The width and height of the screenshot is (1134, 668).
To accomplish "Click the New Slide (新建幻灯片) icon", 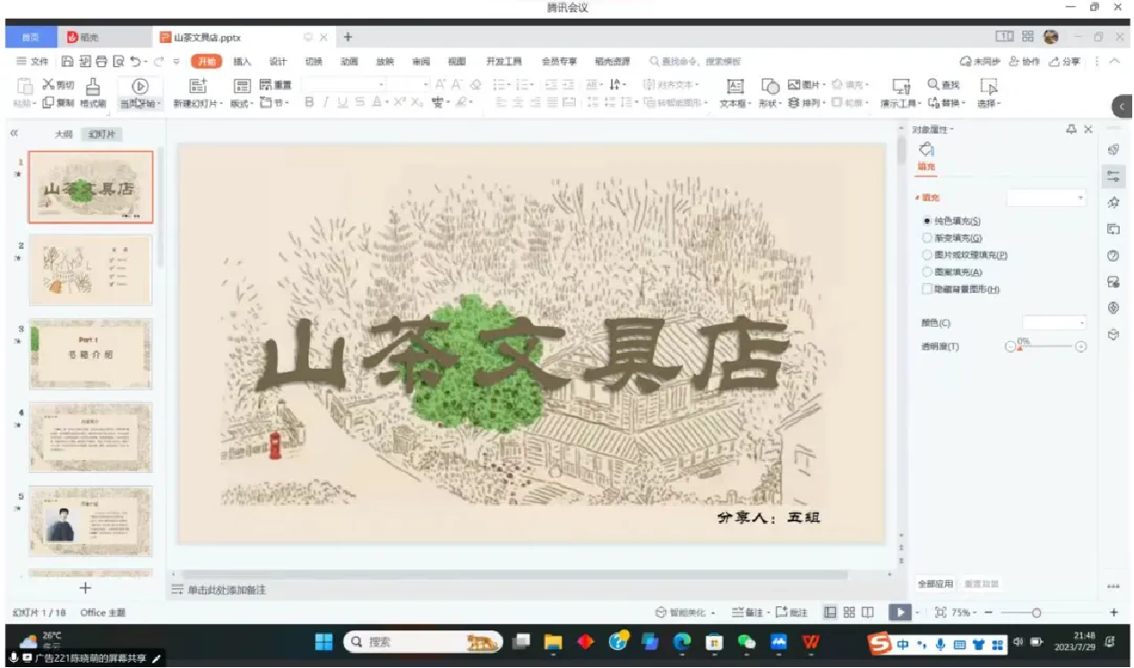I will coord(199,86).
